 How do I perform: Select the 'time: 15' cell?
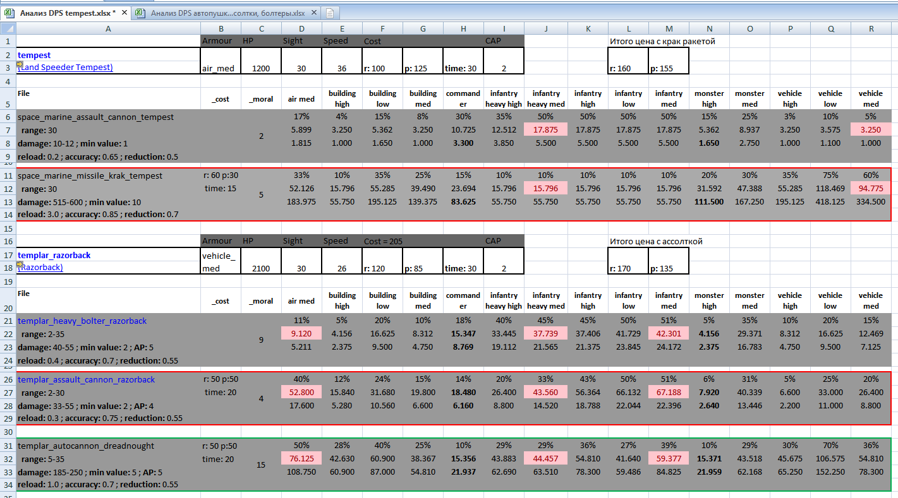[221, 189]
